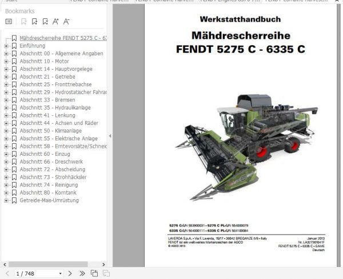This screenshot has height=279, width=343.
Task: Open bookmark Abschnitt 74 - Reinigung
Action: point(49,185)
